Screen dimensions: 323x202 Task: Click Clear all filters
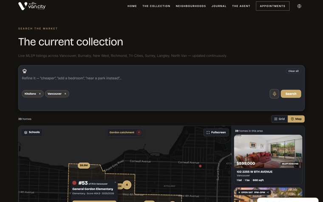[293, 71]
